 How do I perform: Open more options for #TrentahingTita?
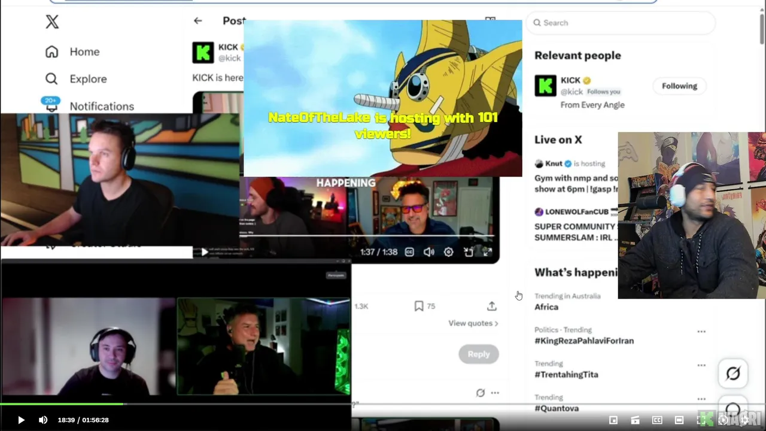[x=701, y=365]
